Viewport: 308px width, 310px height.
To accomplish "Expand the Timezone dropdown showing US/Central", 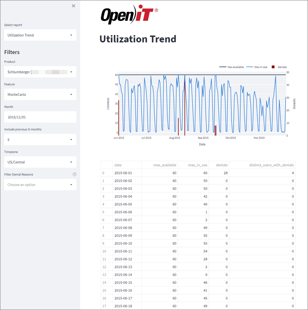I will 40,162.
